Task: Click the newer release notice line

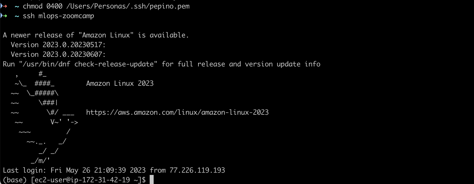Action: pos(96,35)
